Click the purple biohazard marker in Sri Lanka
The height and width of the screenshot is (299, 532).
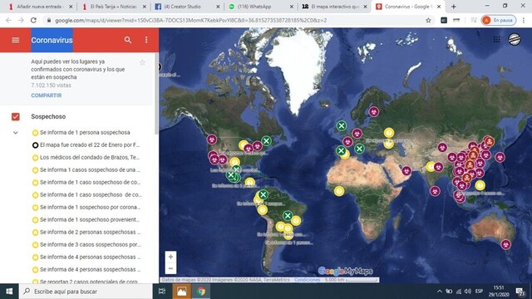[435, 191]
